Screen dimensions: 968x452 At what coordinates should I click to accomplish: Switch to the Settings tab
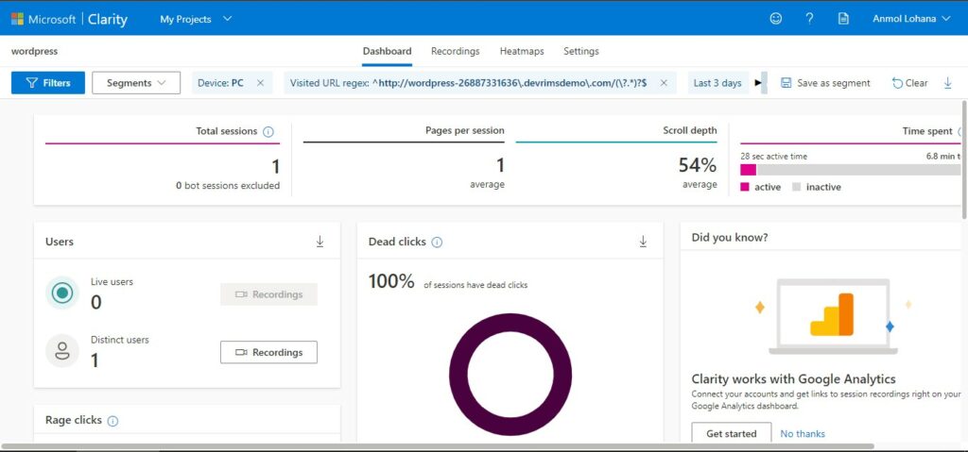click(x=581, y=51)
